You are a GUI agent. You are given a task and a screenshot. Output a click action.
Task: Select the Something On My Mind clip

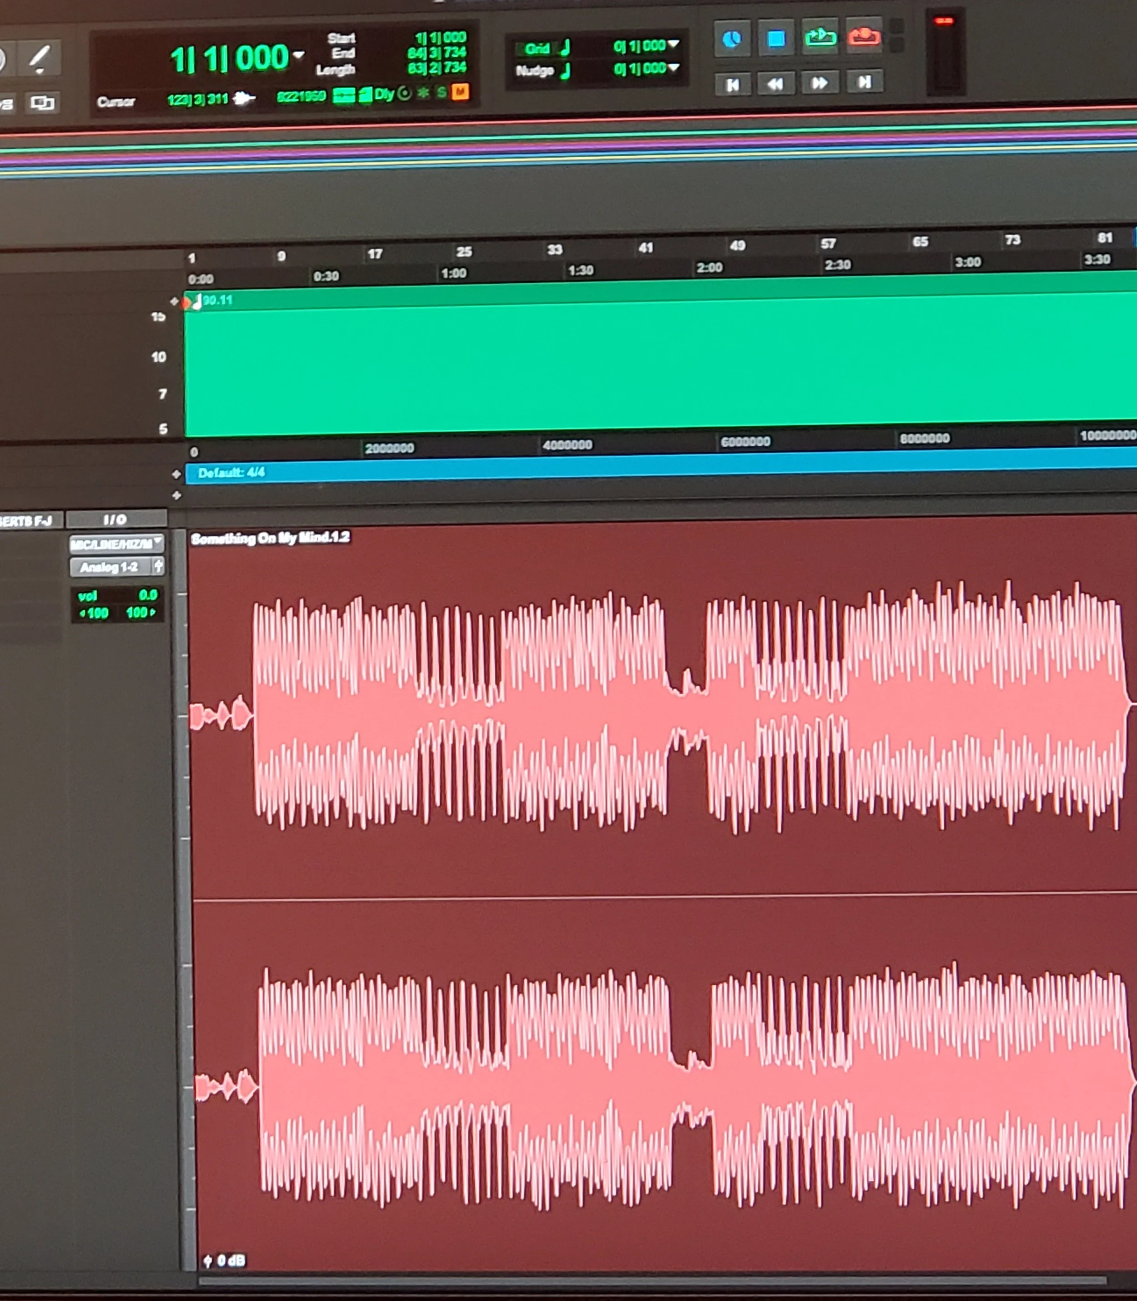tap(270, 538)
